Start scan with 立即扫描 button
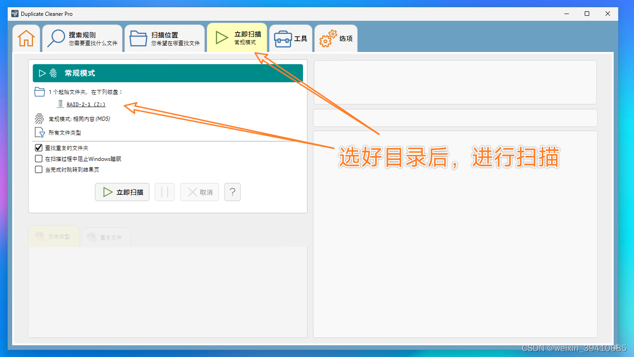The width and height of the screenshot is (634, 357). (122, 192)
